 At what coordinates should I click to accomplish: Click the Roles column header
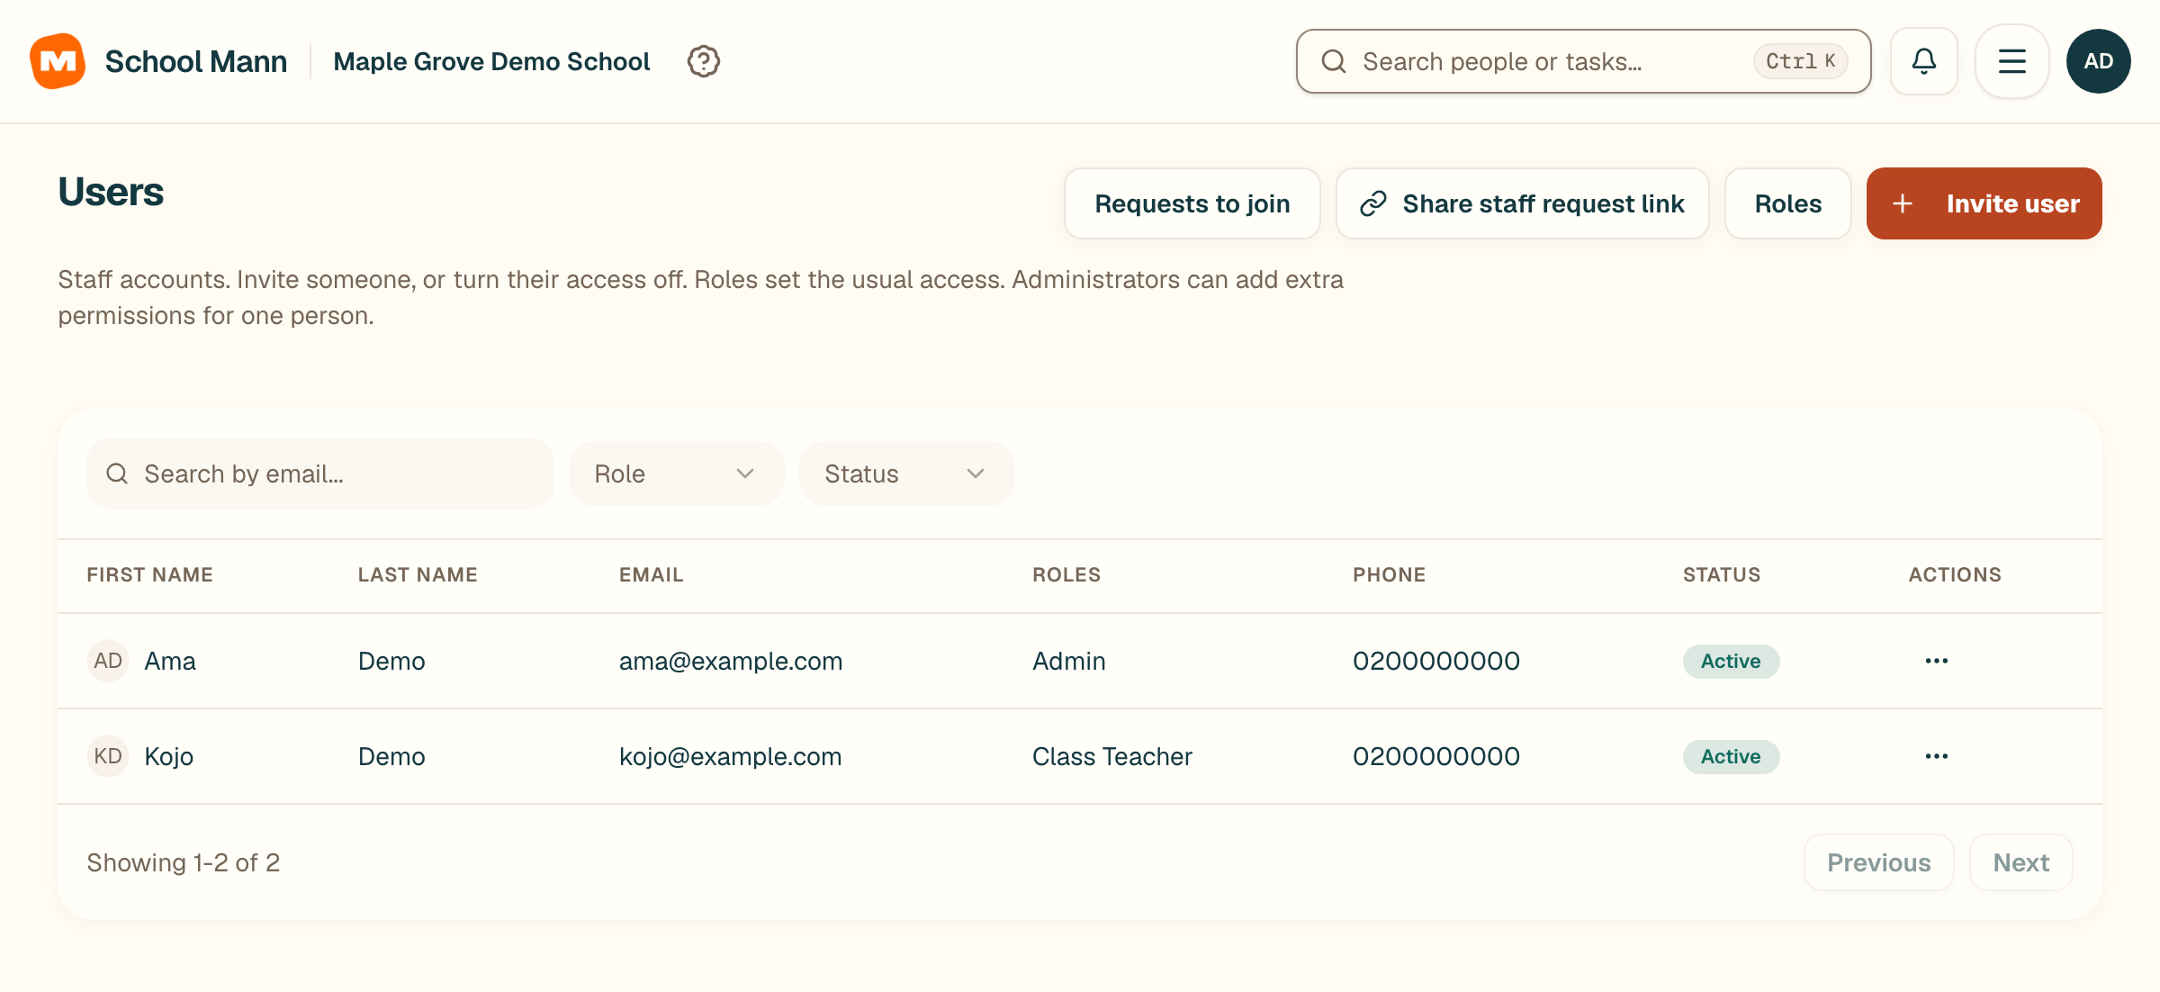(1066, 574)
